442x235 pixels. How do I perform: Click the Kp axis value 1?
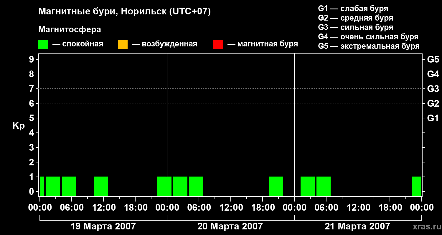coord(32,177)
